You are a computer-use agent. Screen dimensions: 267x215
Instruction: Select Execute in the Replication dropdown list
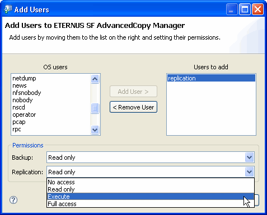click(x=151, y=197)
